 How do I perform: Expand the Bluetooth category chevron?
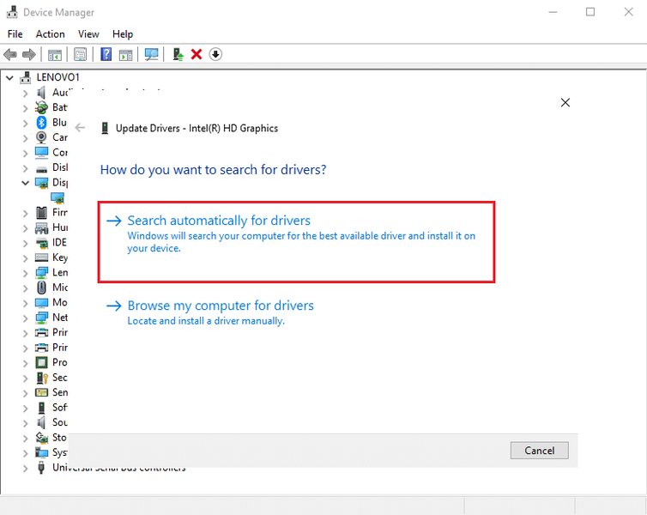click(x=26, y=123)
